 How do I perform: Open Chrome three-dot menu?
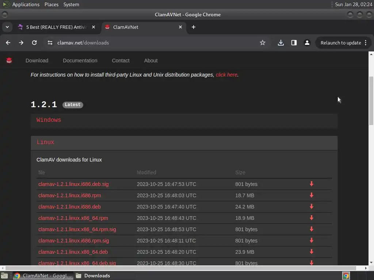(x=366, y=43)
